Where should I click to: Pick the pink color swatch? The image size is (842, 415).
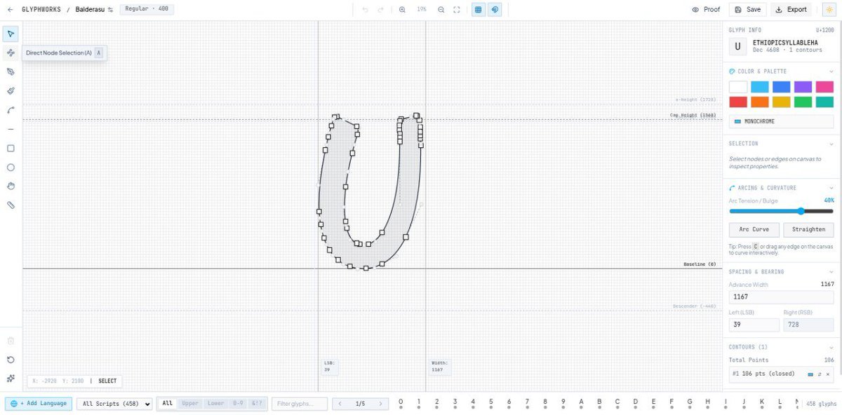click(825, 87)
